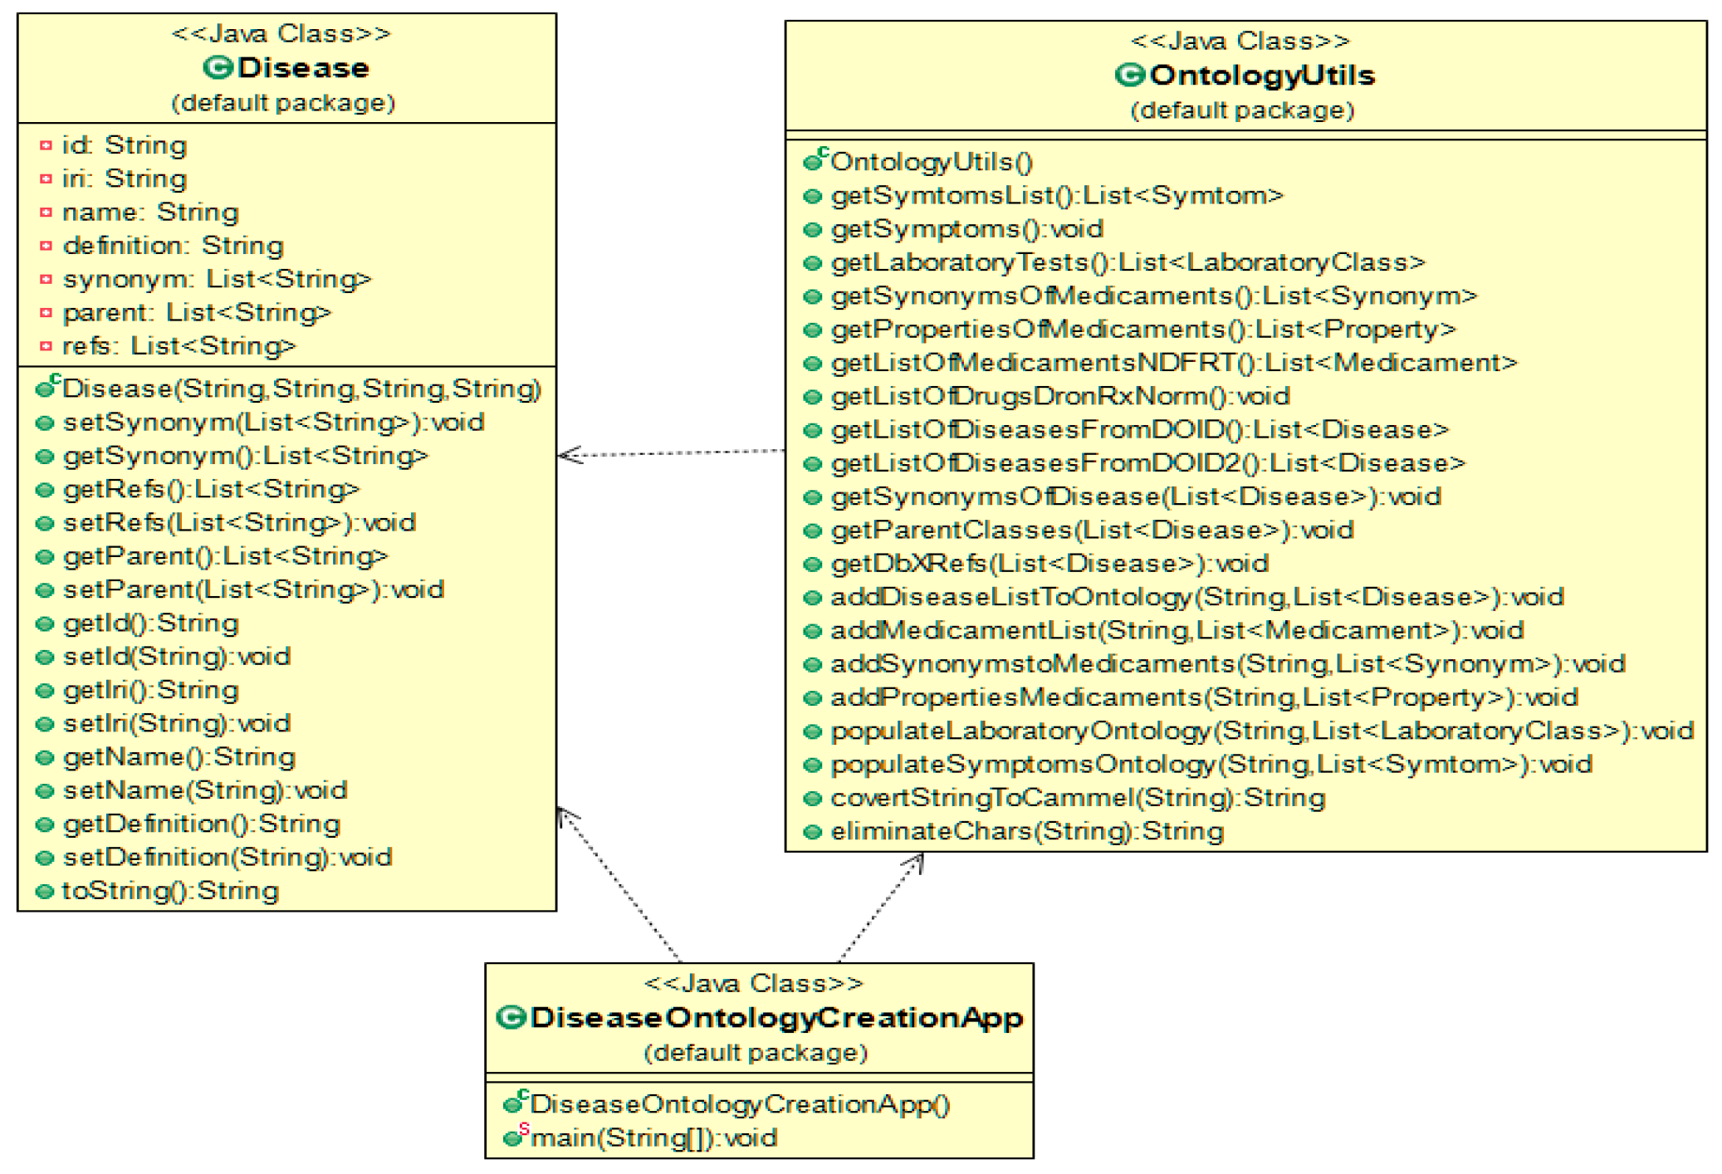Click the green class icon beside OntologyUtils title
This screenshot has width=1722, height=1174.
(1129, 76)
